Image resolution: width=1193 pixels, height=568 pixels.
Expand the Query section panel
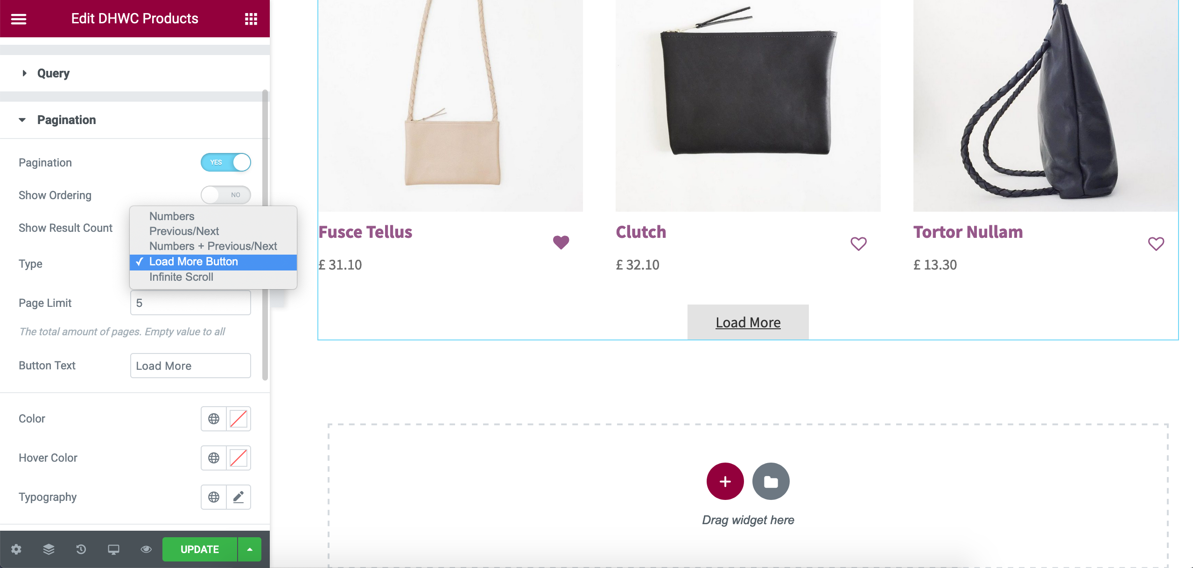[53, 73]
